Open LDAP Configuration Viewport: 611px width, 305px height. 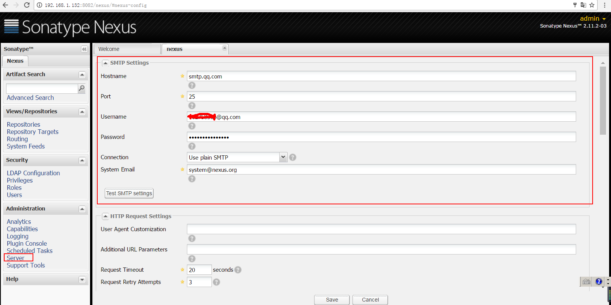pyautogui.click(x=33, y=173)
